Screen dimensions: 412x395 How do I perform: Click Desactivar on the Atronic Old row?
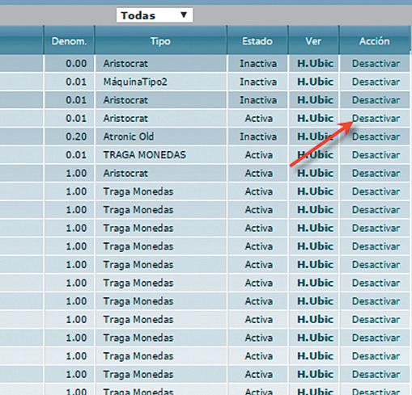376,137
